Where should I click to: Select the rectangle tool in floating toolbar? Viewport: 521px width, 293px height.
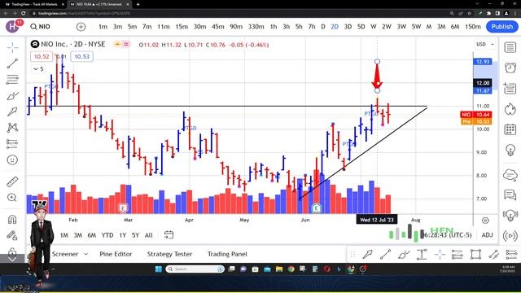pyautogui.click(x=475, y=255)
